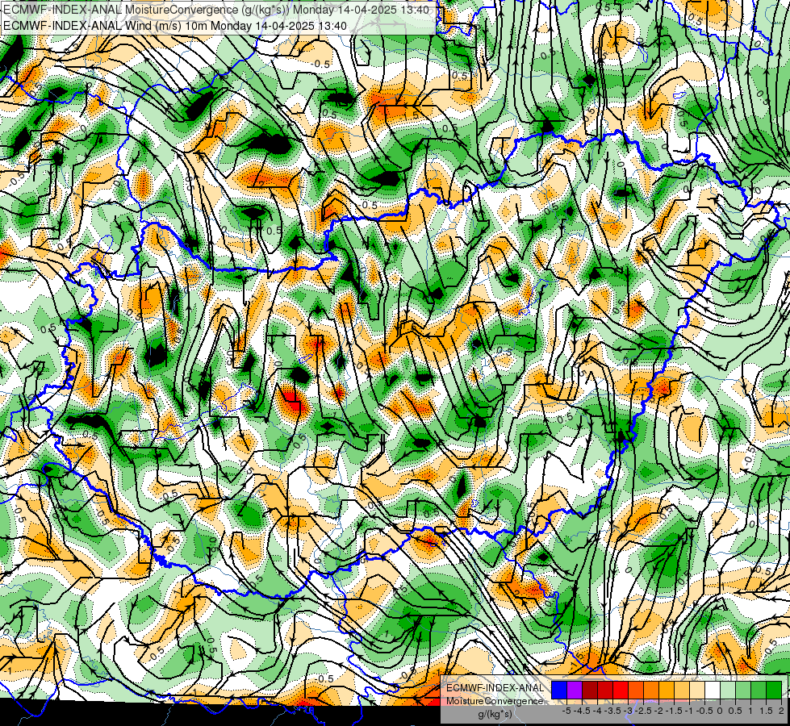Pick the palest green swatch between 0 and 0.5
The width and height of the screenshot is (790, 726).
(x=728, y=691)
